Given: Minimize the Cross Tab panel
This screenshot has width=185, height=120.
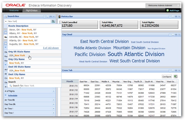Looking at the screenshot, I should coord(173,71).
